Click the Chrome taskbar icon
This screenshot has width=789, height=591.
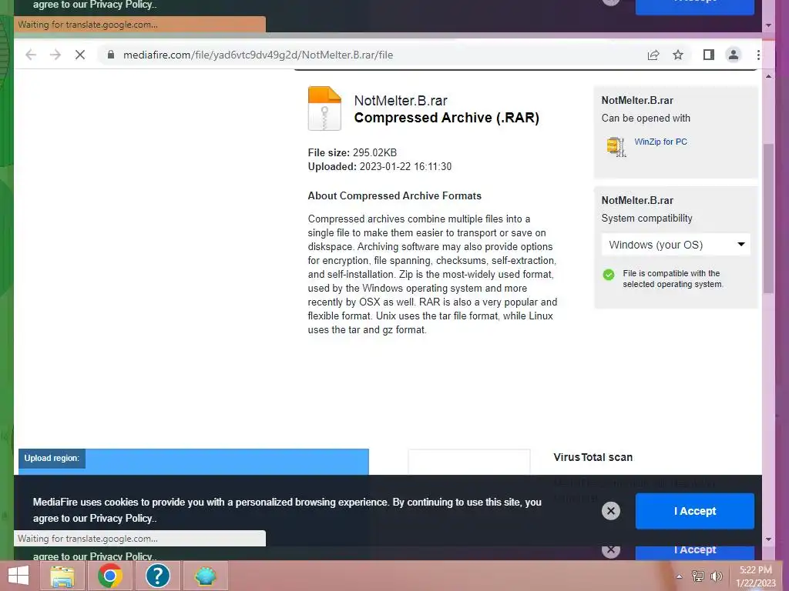(x=109, y=576)
